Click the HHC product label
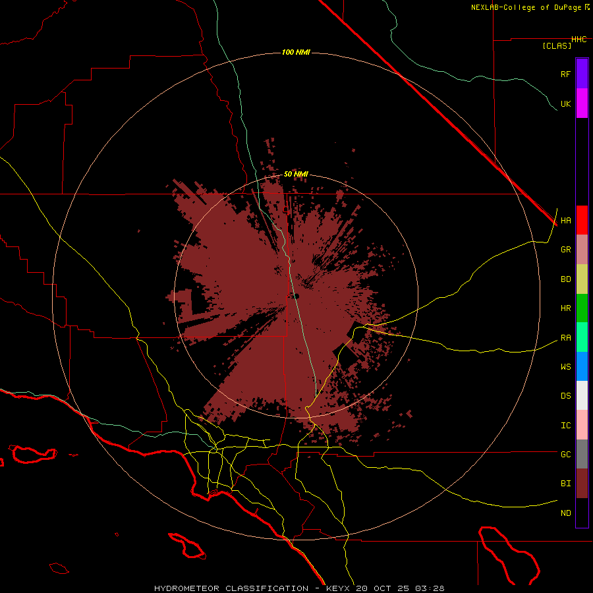The image size is (593, 593). click(579, 40)
